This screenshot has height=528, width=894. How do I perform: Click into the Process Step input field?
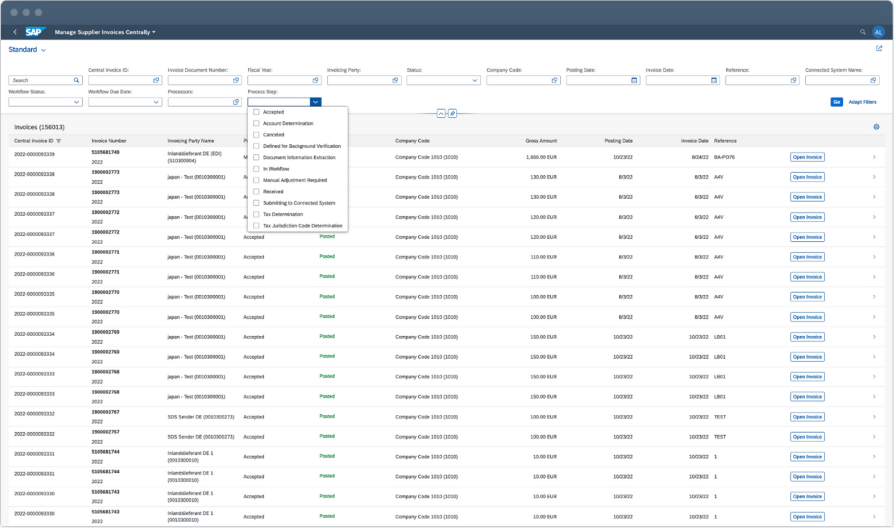(x=279, y=102)
